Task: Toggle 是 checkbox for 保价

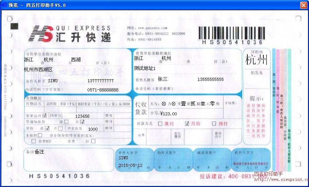Action: point(47,128)
